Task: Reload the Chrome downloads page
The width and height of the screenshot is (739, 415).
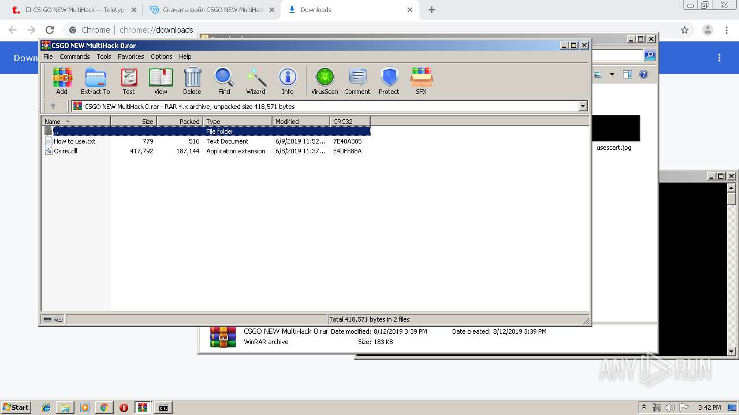Action: tap(50, 30)
